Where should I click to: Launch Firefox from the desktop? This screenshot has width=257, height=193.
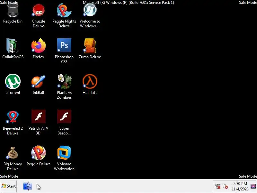(x=38, y=46)
